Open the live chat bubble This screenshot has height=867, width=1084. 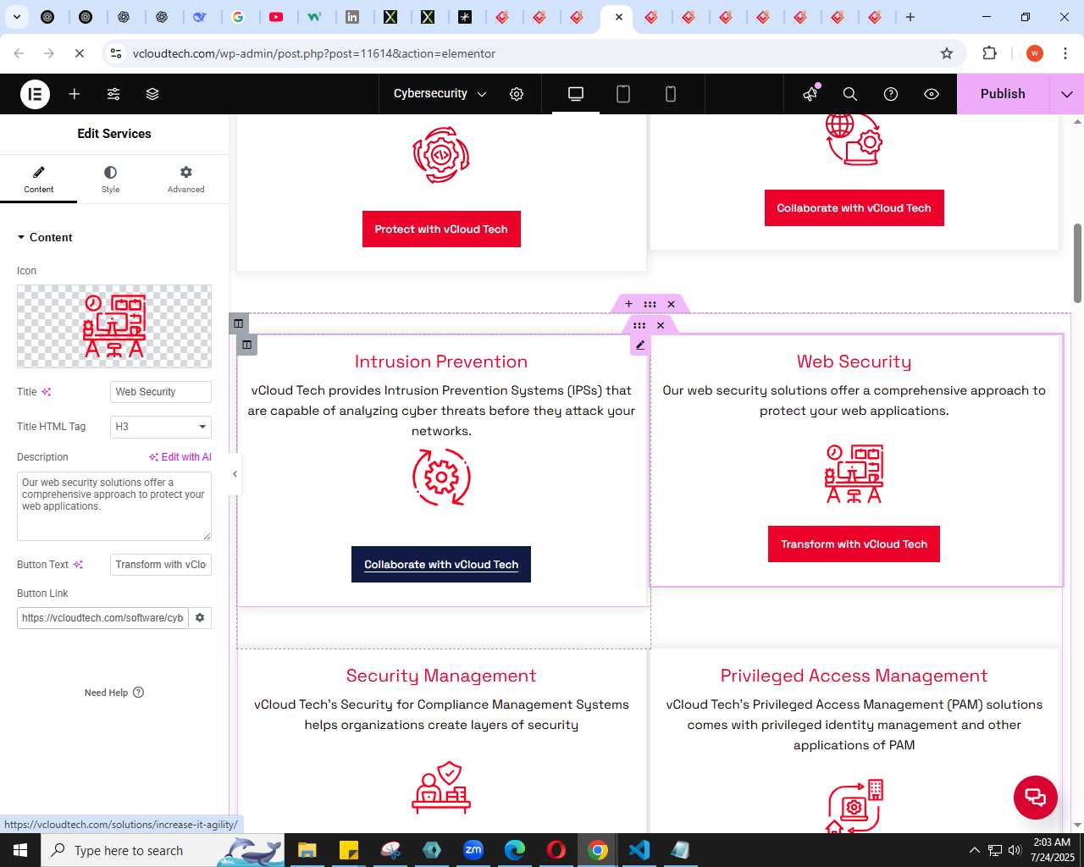pyautogui.click(x=1036, y=798)
